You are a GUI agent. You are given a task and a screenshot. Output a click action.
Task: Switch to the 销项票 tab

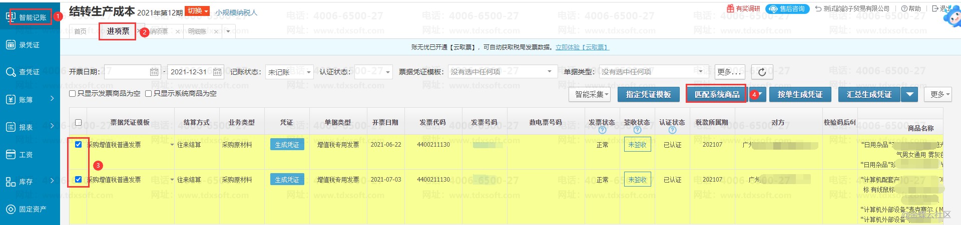(x=159, y=31)
